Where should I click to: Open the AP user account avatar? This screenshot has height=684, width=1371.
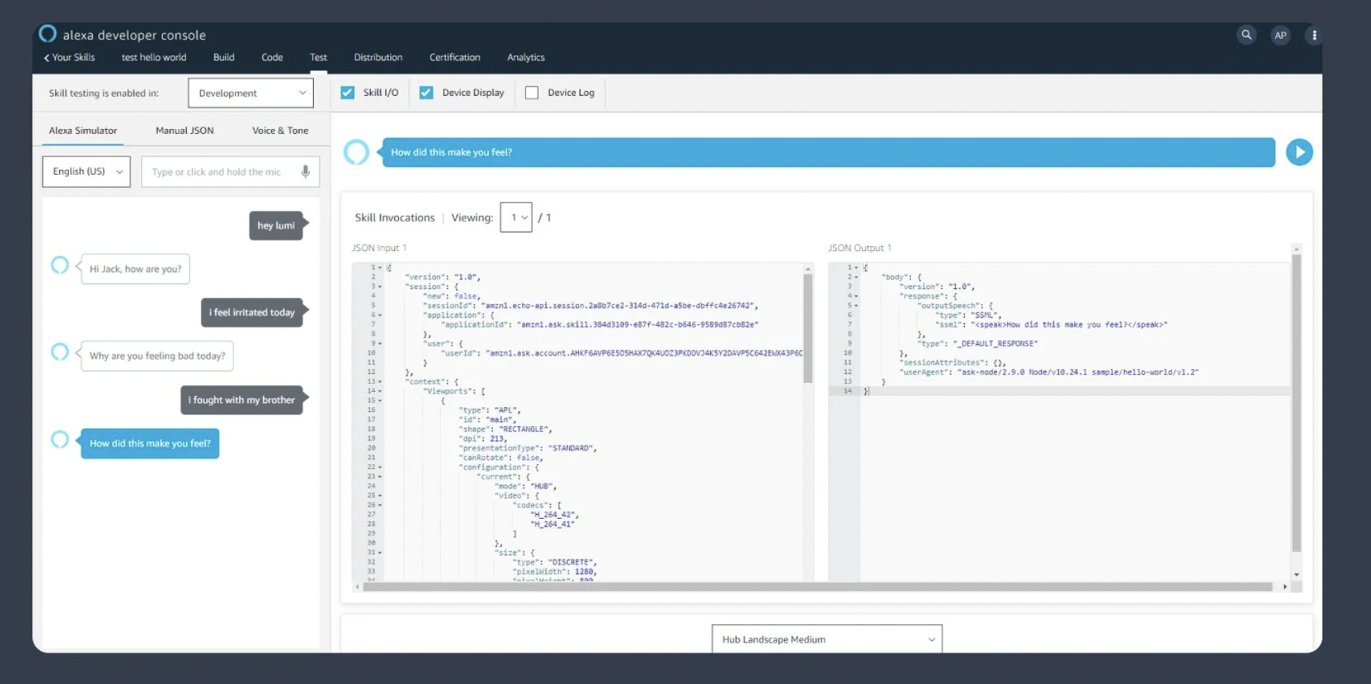pos(1280,35)
